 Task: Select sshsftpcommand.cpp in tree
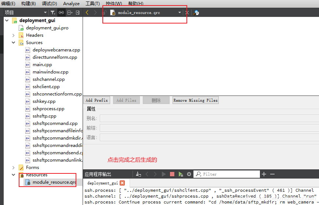tap(55, 123)
